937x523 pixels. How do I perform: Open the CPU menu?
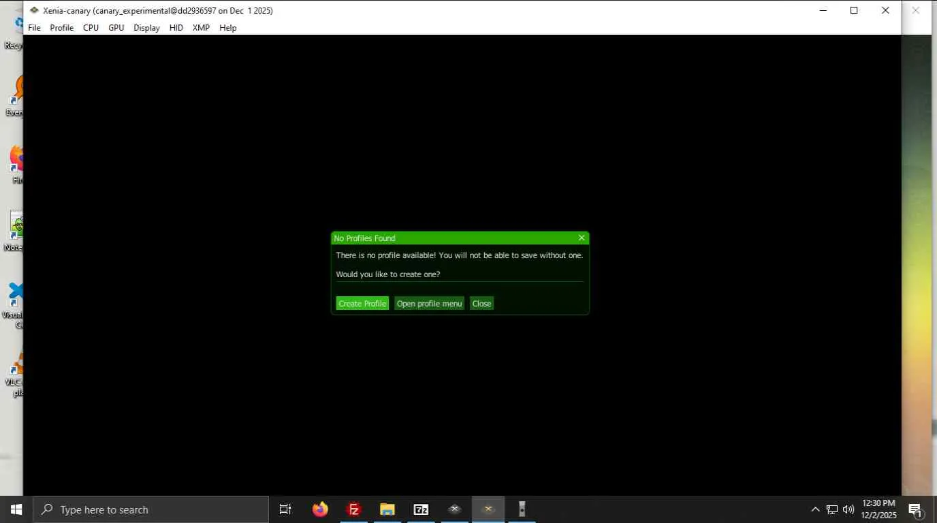(x=91, y=28)
